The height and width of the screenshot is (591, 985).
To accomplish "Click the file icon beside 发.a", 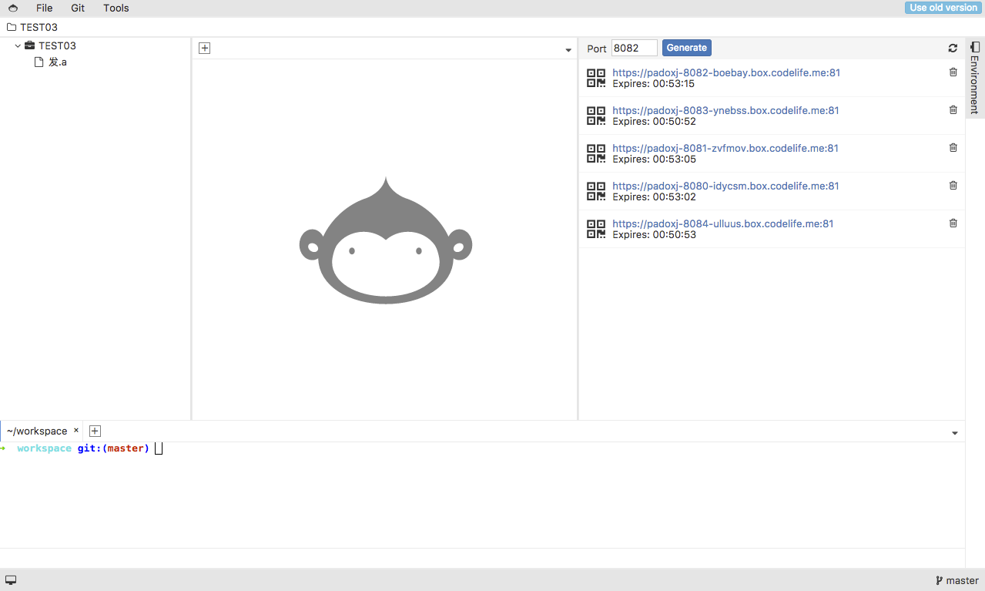I will pos(39,62).
